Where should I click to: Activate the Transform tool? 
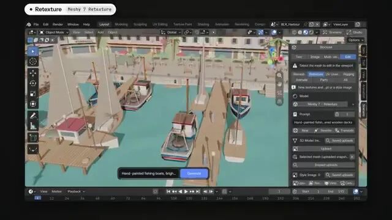click(x=32, y=104)
